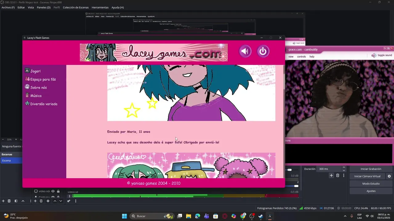Open Sobre nós link
The image size is (394, 221).
pyautogui.click(x=38, y=87)
